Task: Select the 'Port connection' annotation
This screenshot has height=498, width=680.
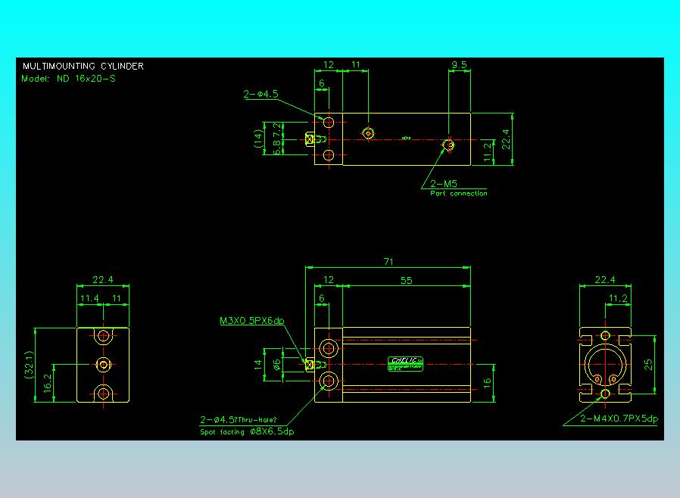Action: tap(459, 193)
